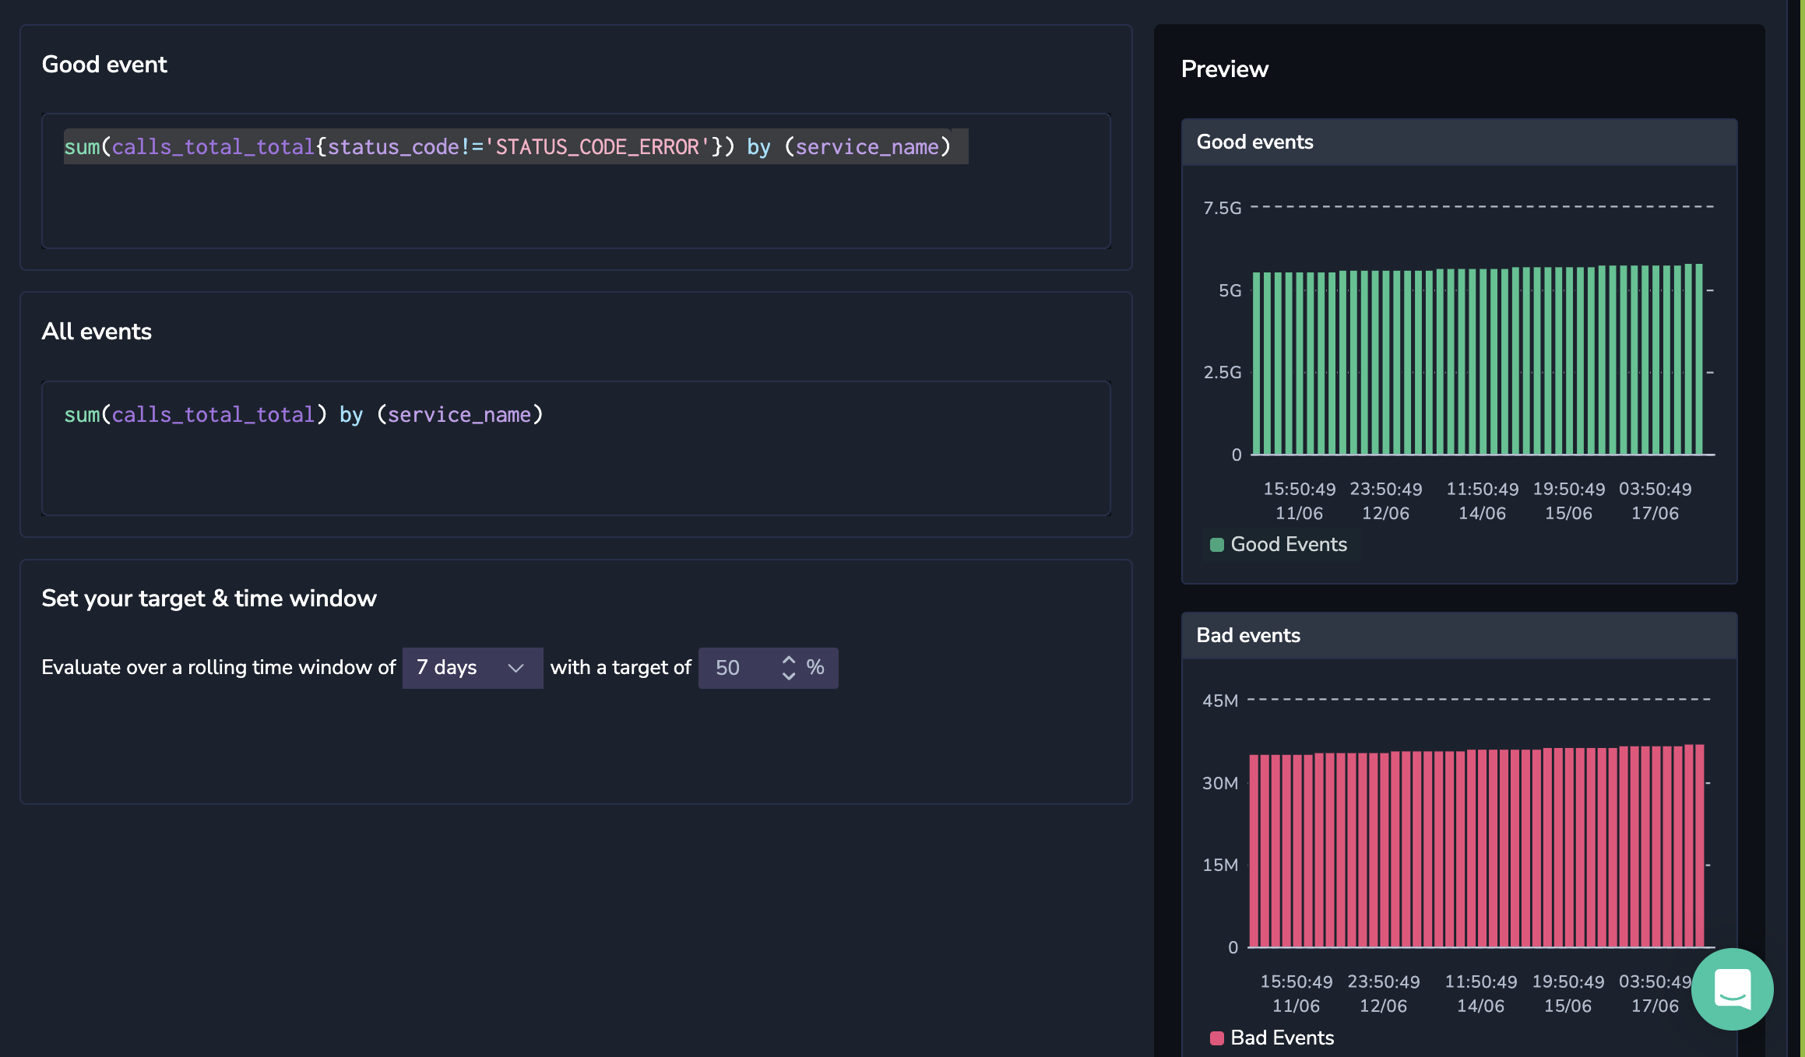Click the 15:50:49 11/06 label in Good events chart

(x=1299, y=501)
